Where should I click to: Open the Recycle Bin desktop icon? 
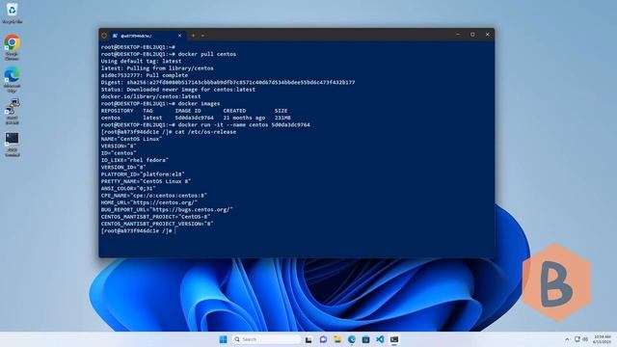(x=12, y=12)
